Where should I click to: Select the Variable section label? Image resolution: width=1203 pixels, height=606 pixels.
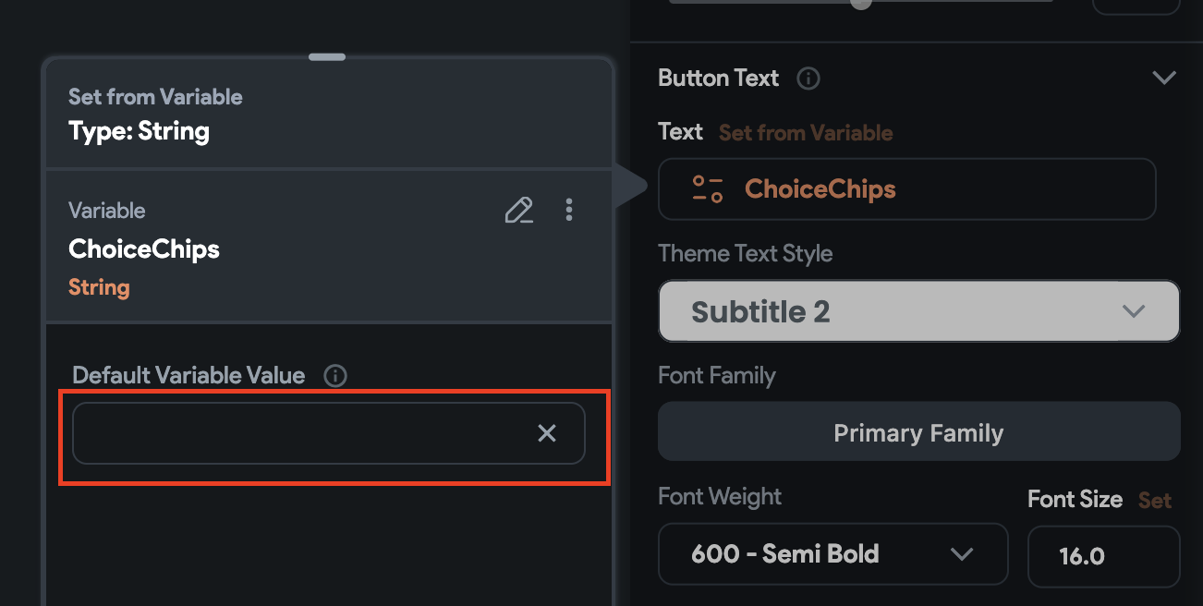[106, 211]
